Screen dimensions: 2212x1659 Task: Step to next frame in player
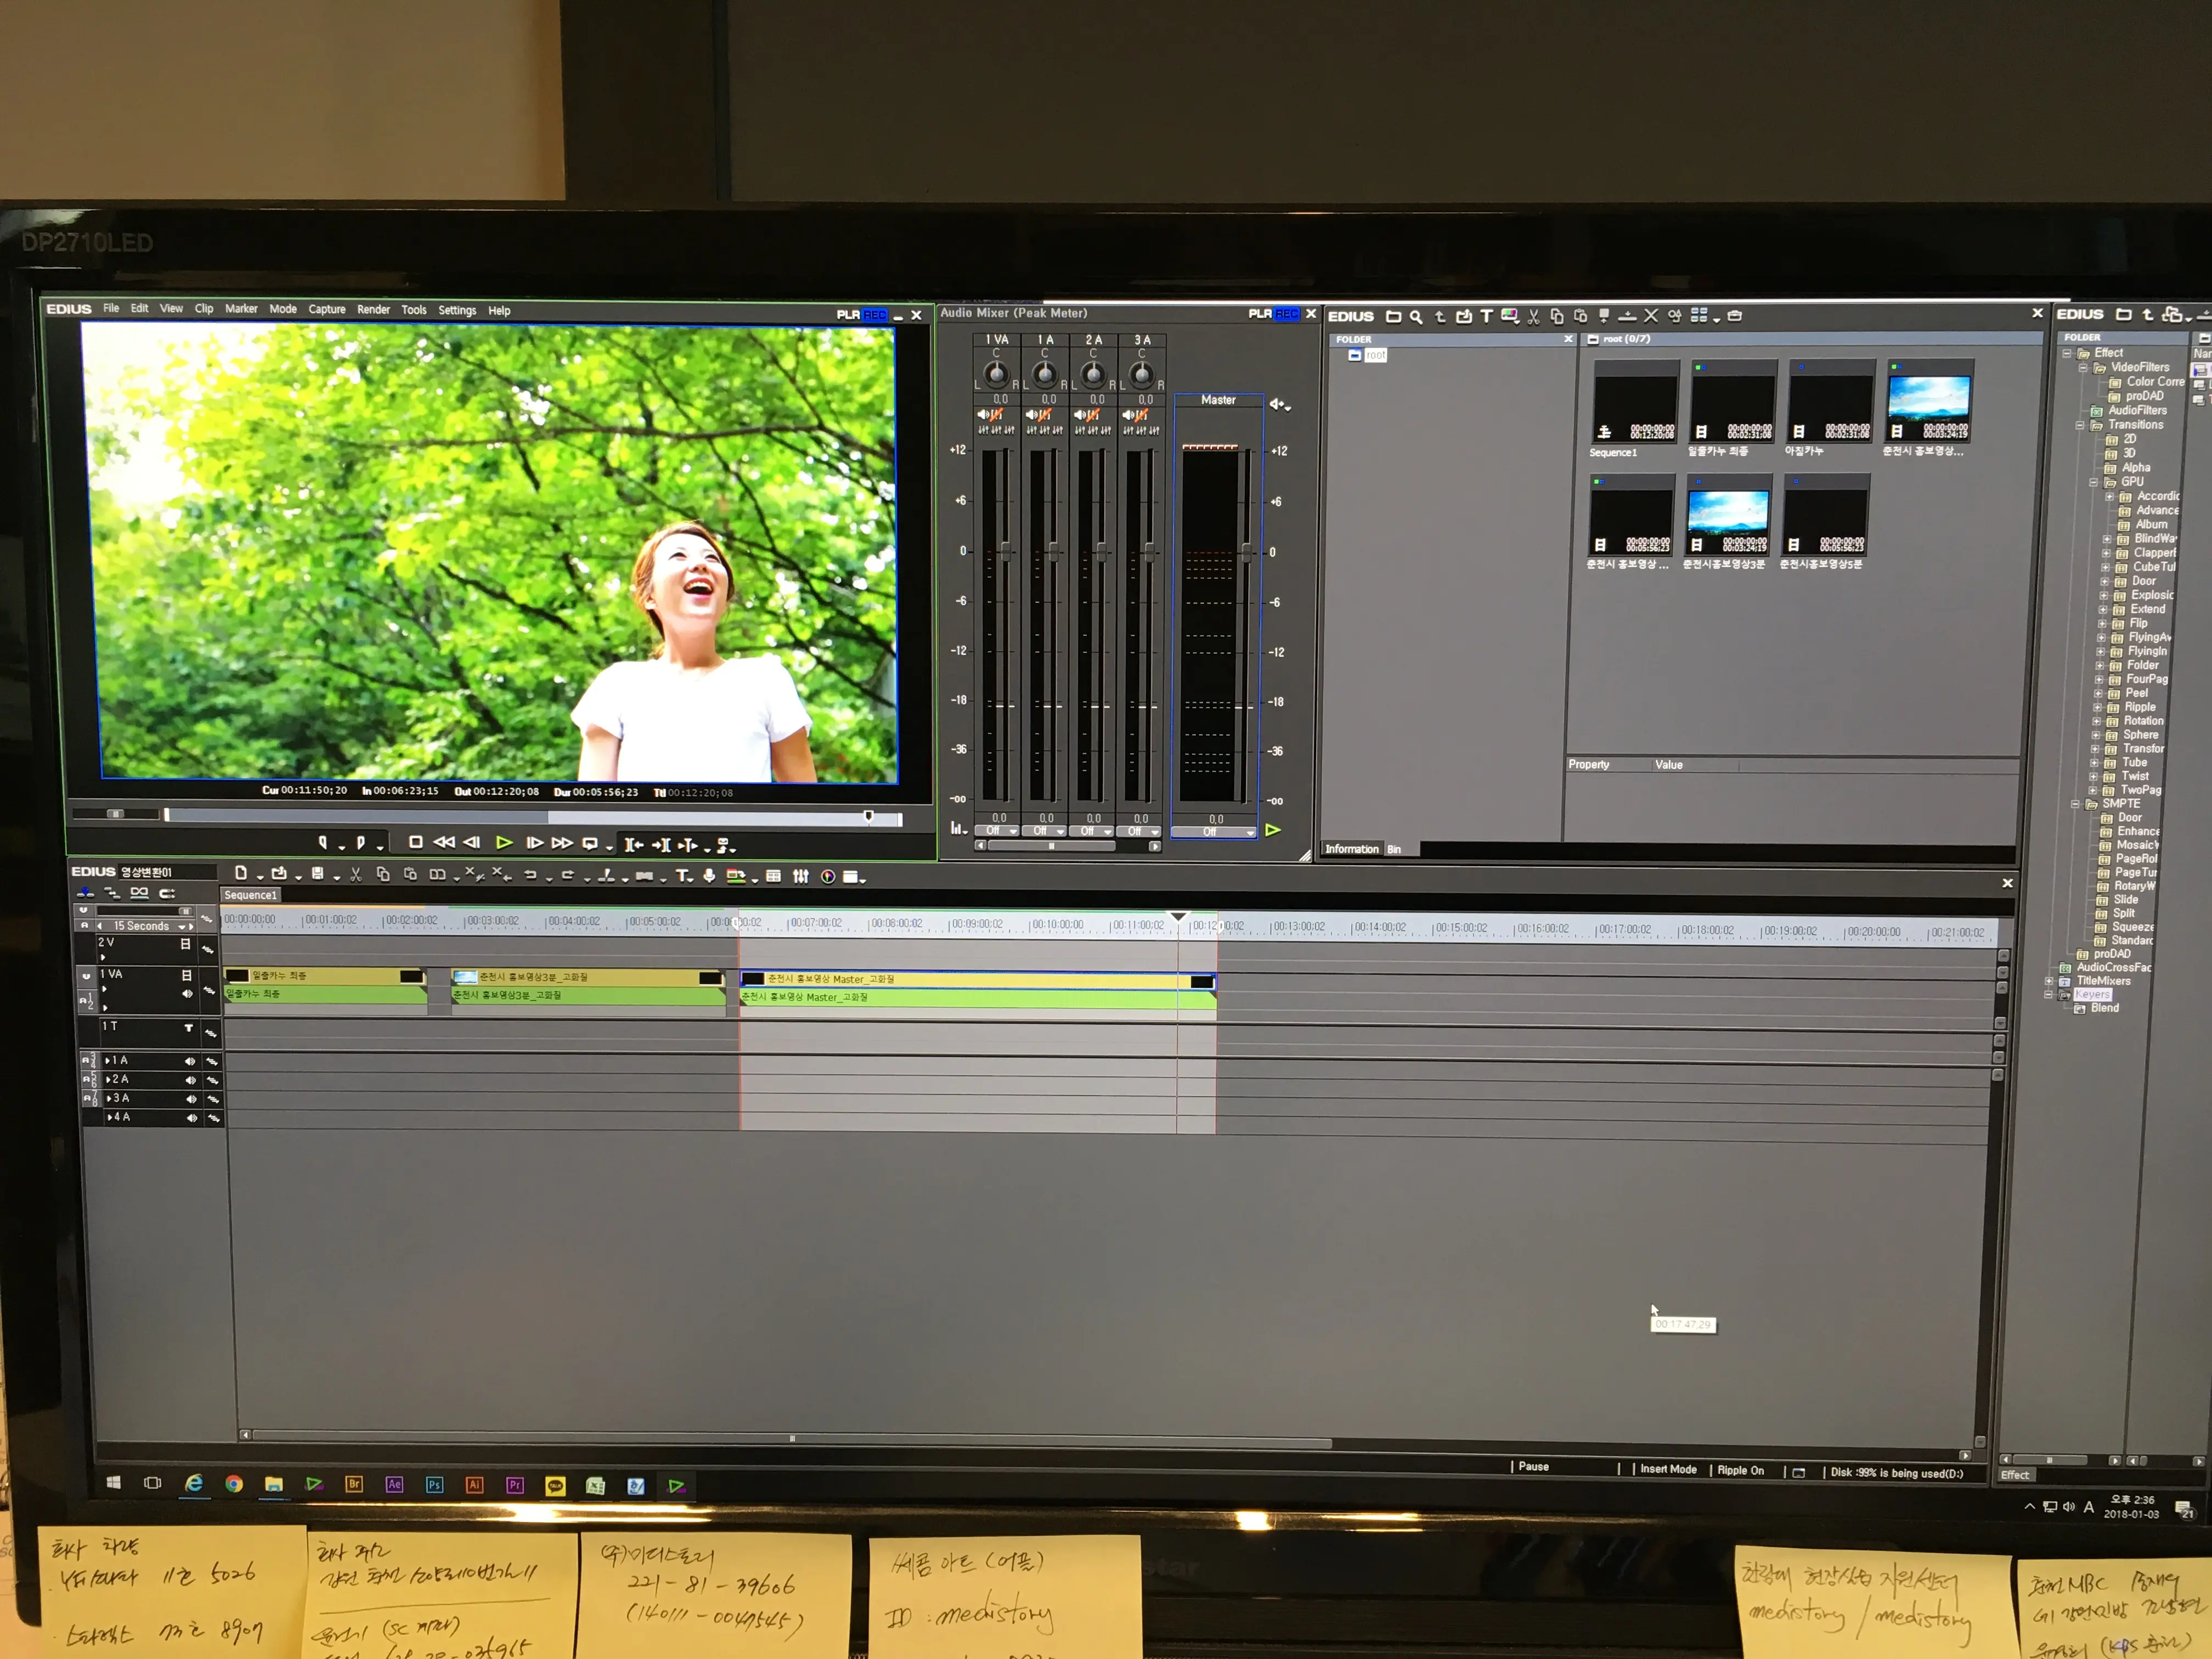pyautogui.click(x=534, y=843)
